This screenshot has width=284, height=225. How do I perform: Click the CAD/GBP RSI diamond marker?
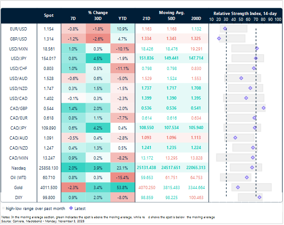coord(264,108)
